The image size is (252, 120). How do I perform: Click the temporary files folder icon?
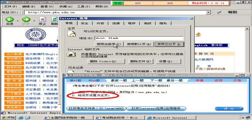71,54
